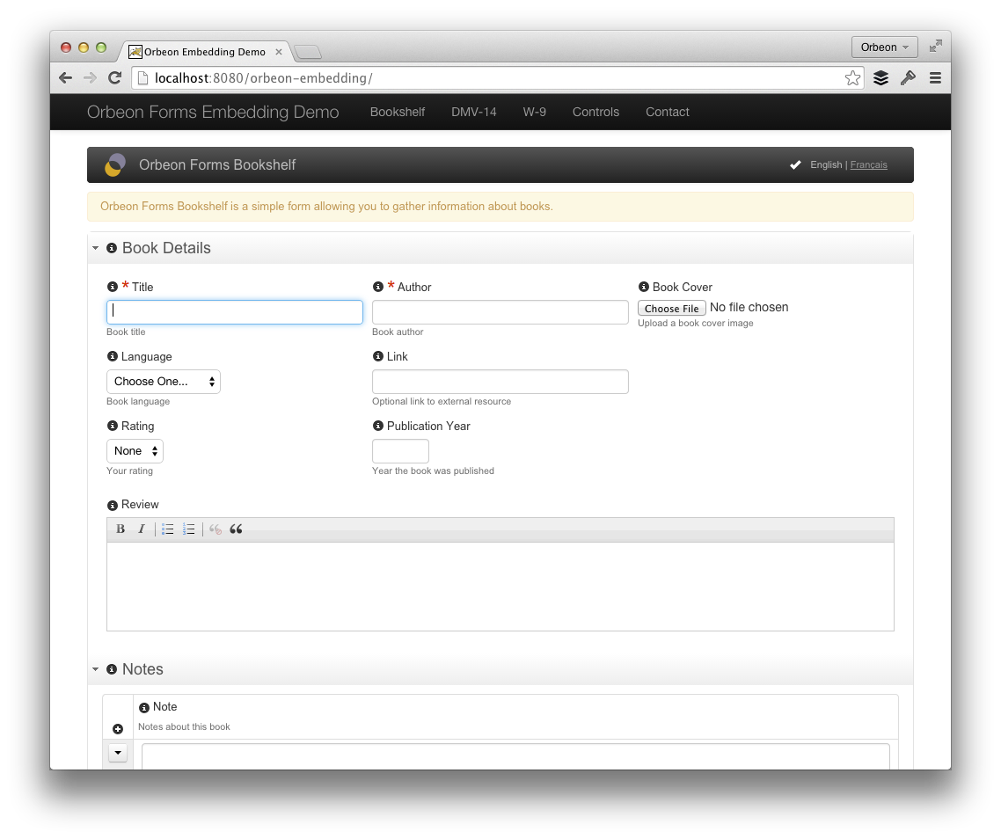Click the address bar URL

263,78
